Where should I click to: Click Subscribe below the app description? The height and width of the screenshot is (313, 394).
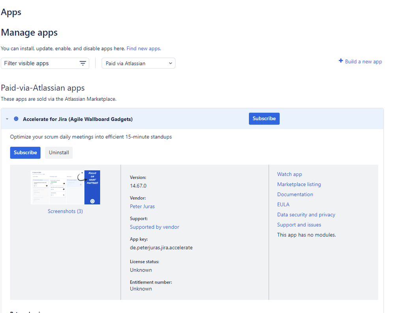[x=25, y=152]
